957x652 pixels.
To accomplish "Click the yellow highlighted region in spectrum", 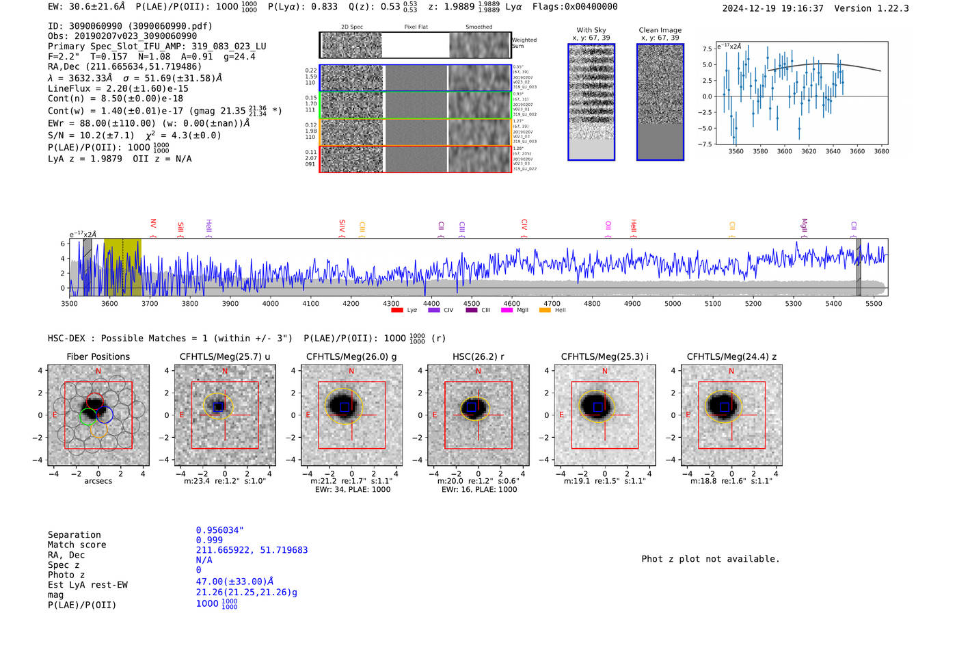I will pyautogui.click(x=122, y=268).
